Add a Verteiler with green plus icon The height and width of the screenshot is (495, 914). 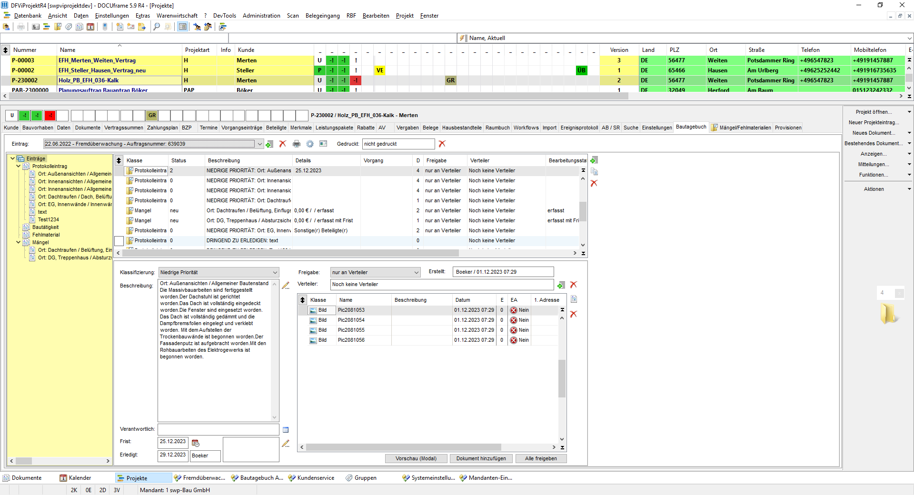click(x=561, y=285)
